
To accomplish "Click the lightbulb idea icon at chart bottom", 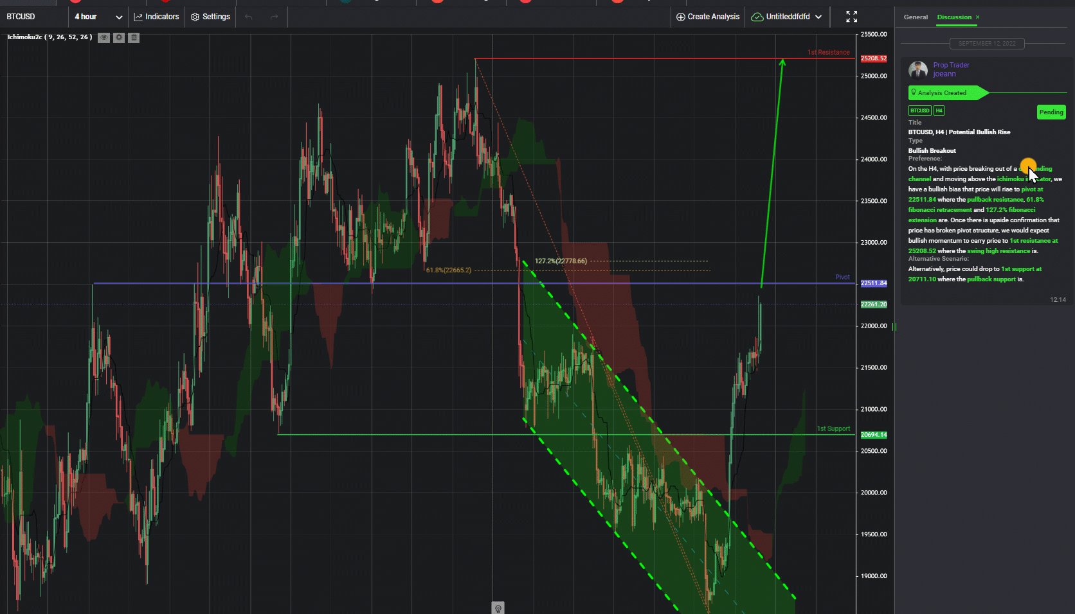I will (x=498, y=608).
